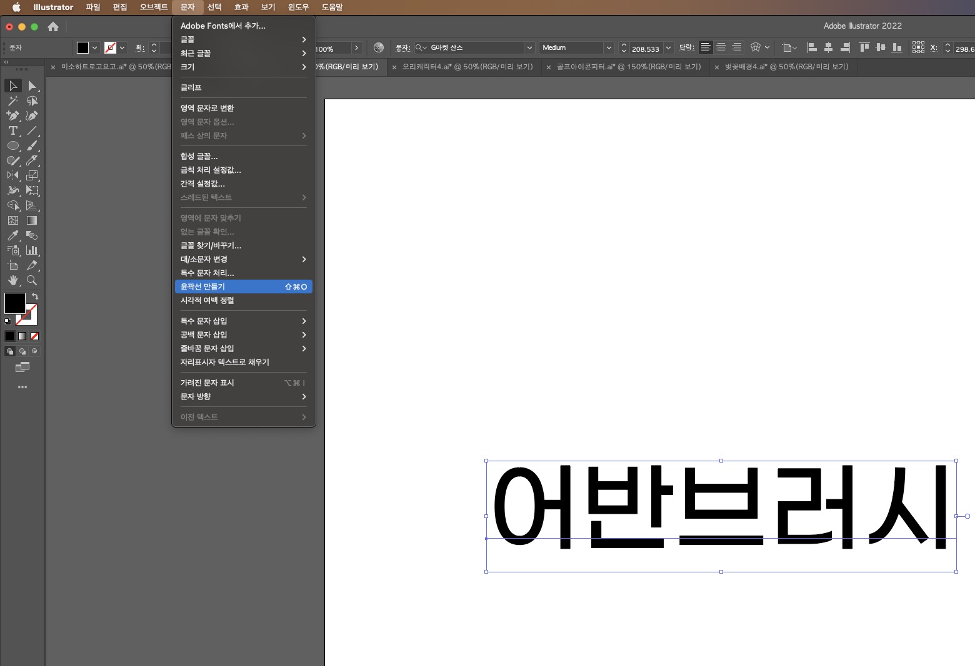Select the Curvature tool
The width and height of the screenshot is (975, 666).
(x=32, y=115)
